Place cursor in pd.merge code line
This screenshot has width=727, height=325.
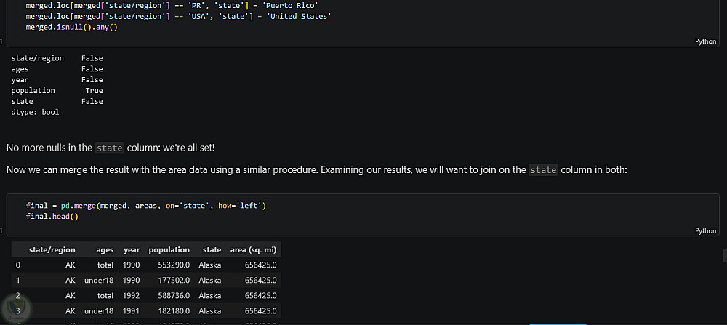[x=145, y=206]
